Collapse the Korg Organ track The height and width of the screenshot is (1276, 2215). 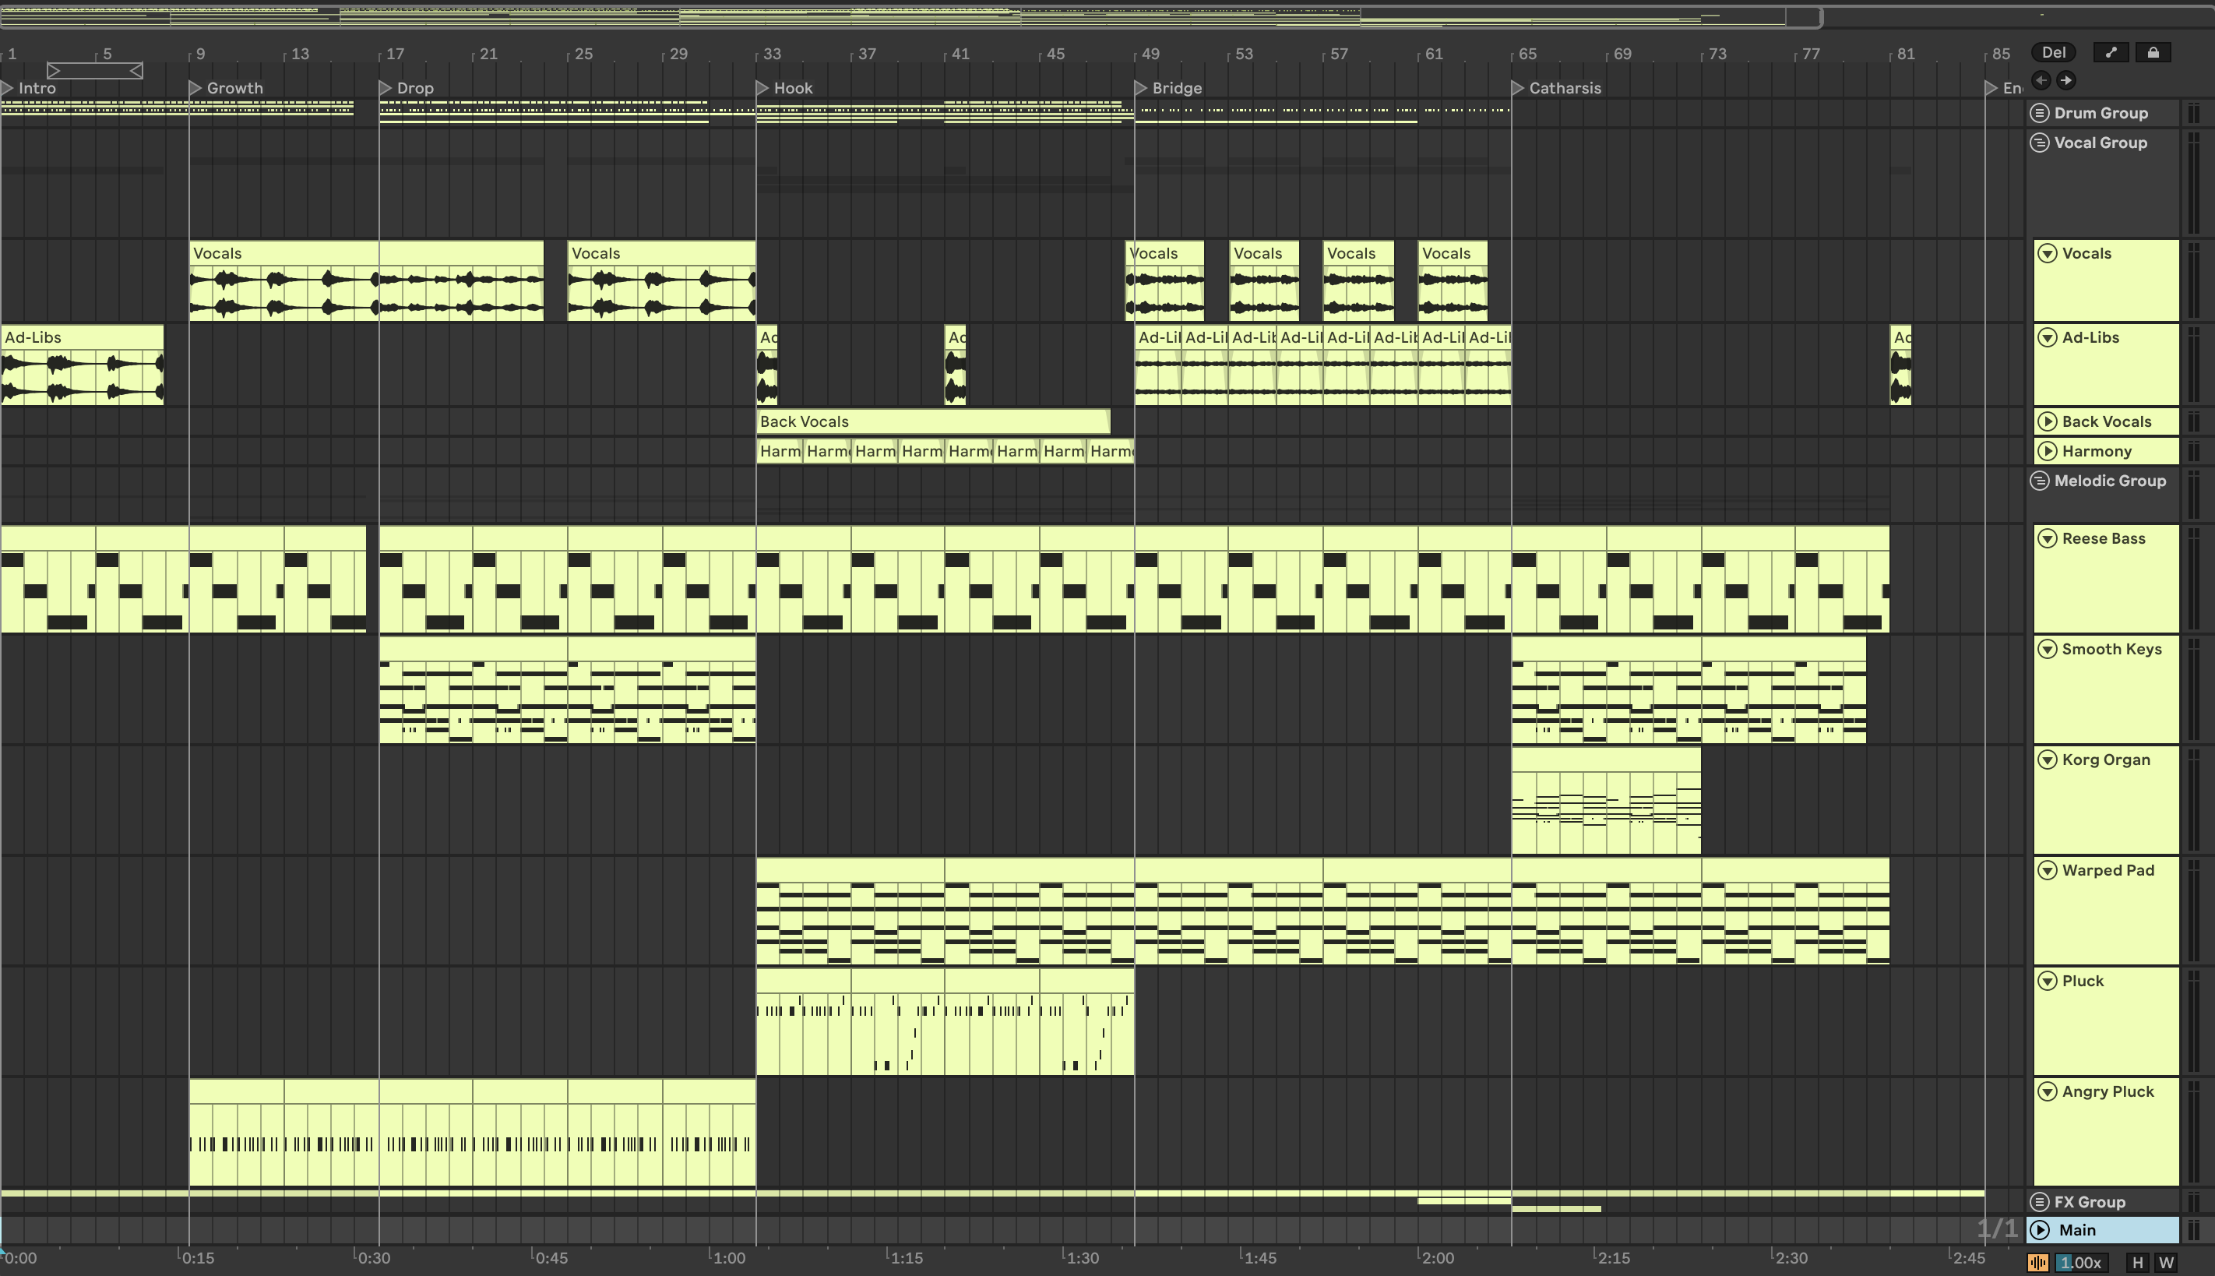(2048, 760)
